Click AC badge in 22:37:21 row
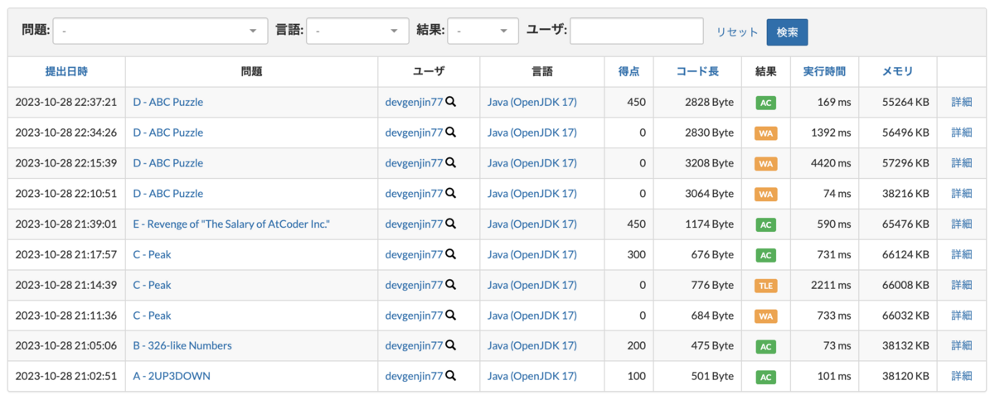 766,103
